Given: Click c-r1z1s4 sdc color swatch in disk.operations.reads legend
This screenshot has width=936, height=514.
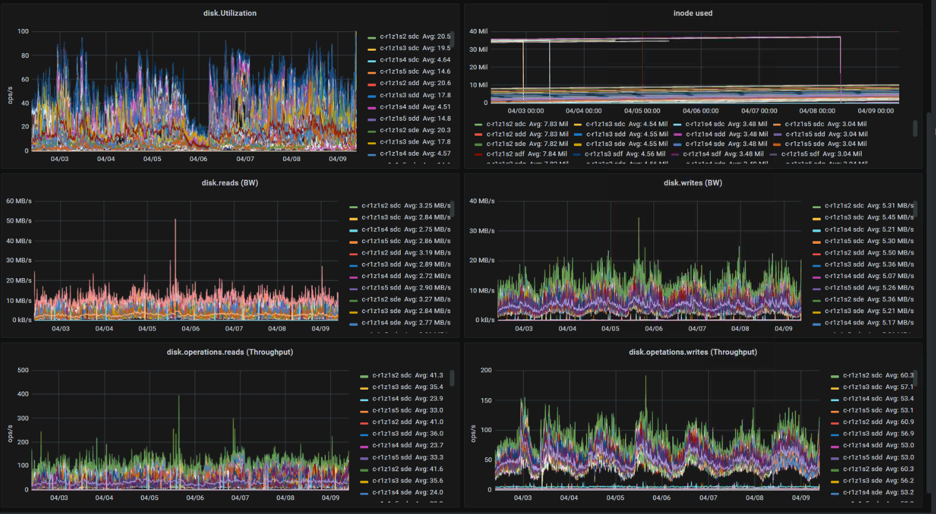Looking at the screenshot, I should coord(364,399).
